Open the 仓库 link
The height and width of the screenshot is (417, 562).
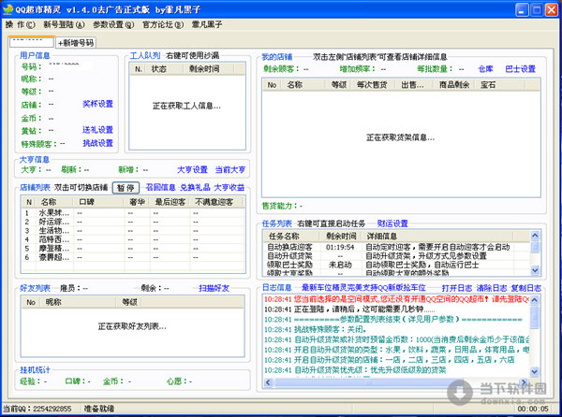485,69
